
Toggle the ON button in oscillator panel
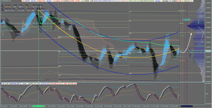coord(3,84)
